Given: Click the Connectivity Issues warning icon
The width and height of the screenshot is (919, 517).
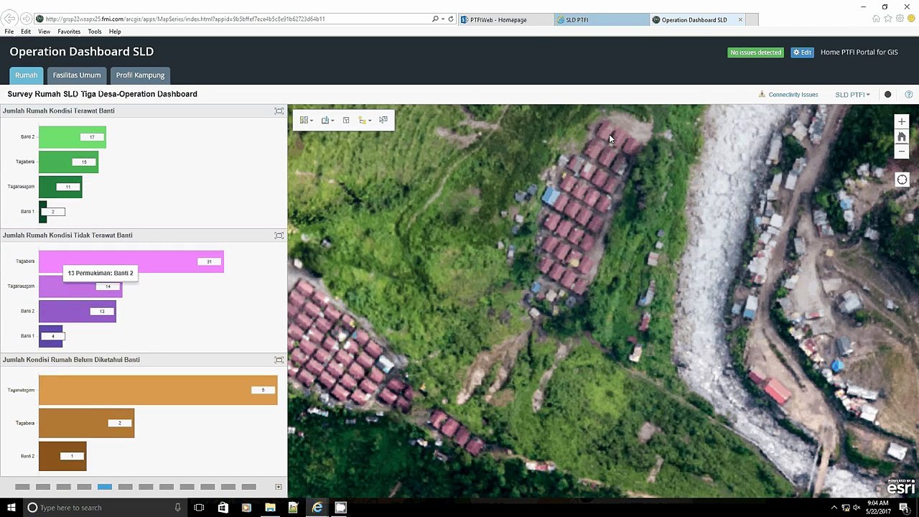Looking at the screenshot, I should [x=762, y=95].
